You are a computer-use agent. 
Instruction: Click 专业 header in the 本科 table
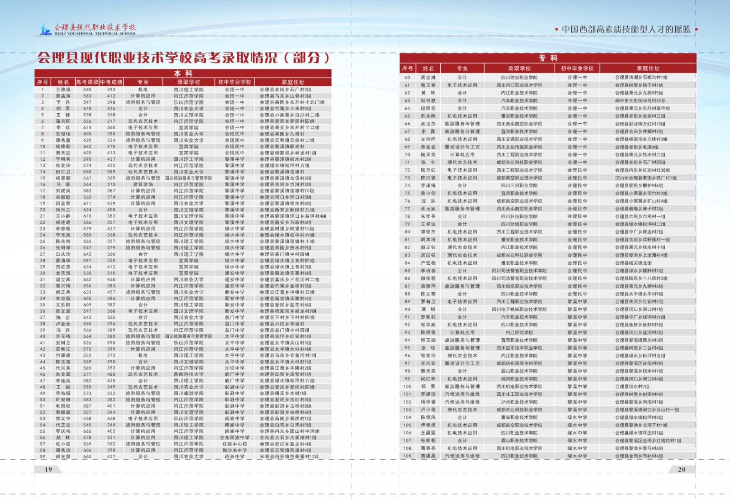pos(143,82)
